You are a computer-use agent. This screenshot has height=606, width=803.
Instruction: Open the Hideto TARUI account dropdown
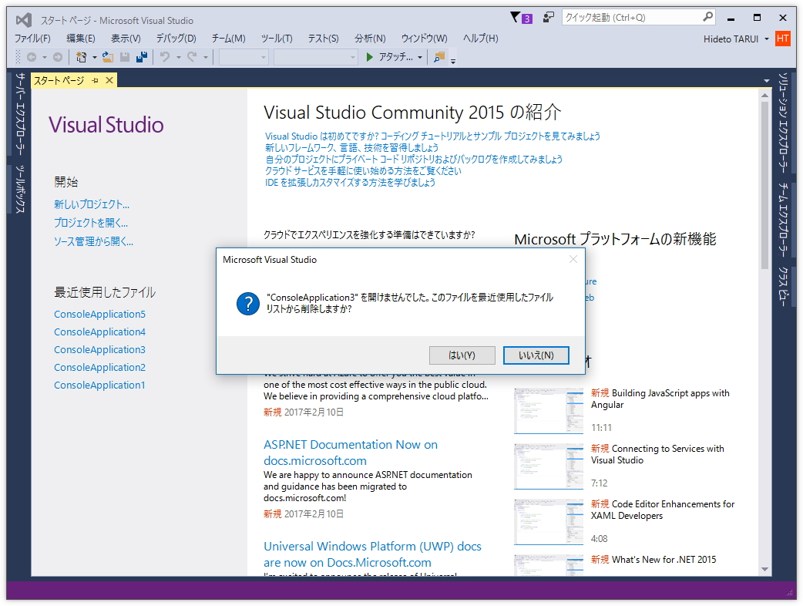[767, 39]
